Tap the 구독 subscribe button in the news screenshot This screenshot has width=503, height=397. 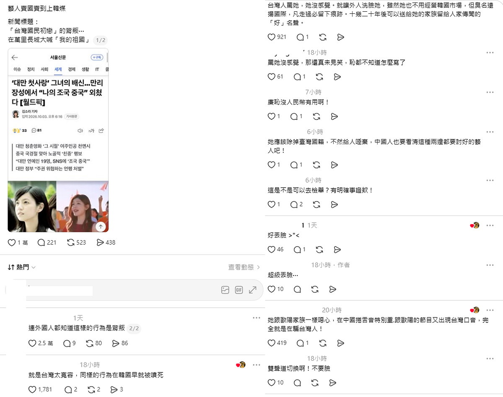pyautogui.click(x=97, y=57)
